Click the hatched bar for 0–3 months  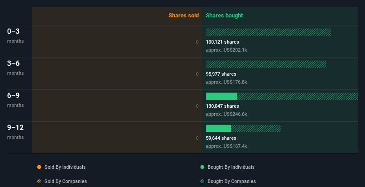click(x=269, y=32)
